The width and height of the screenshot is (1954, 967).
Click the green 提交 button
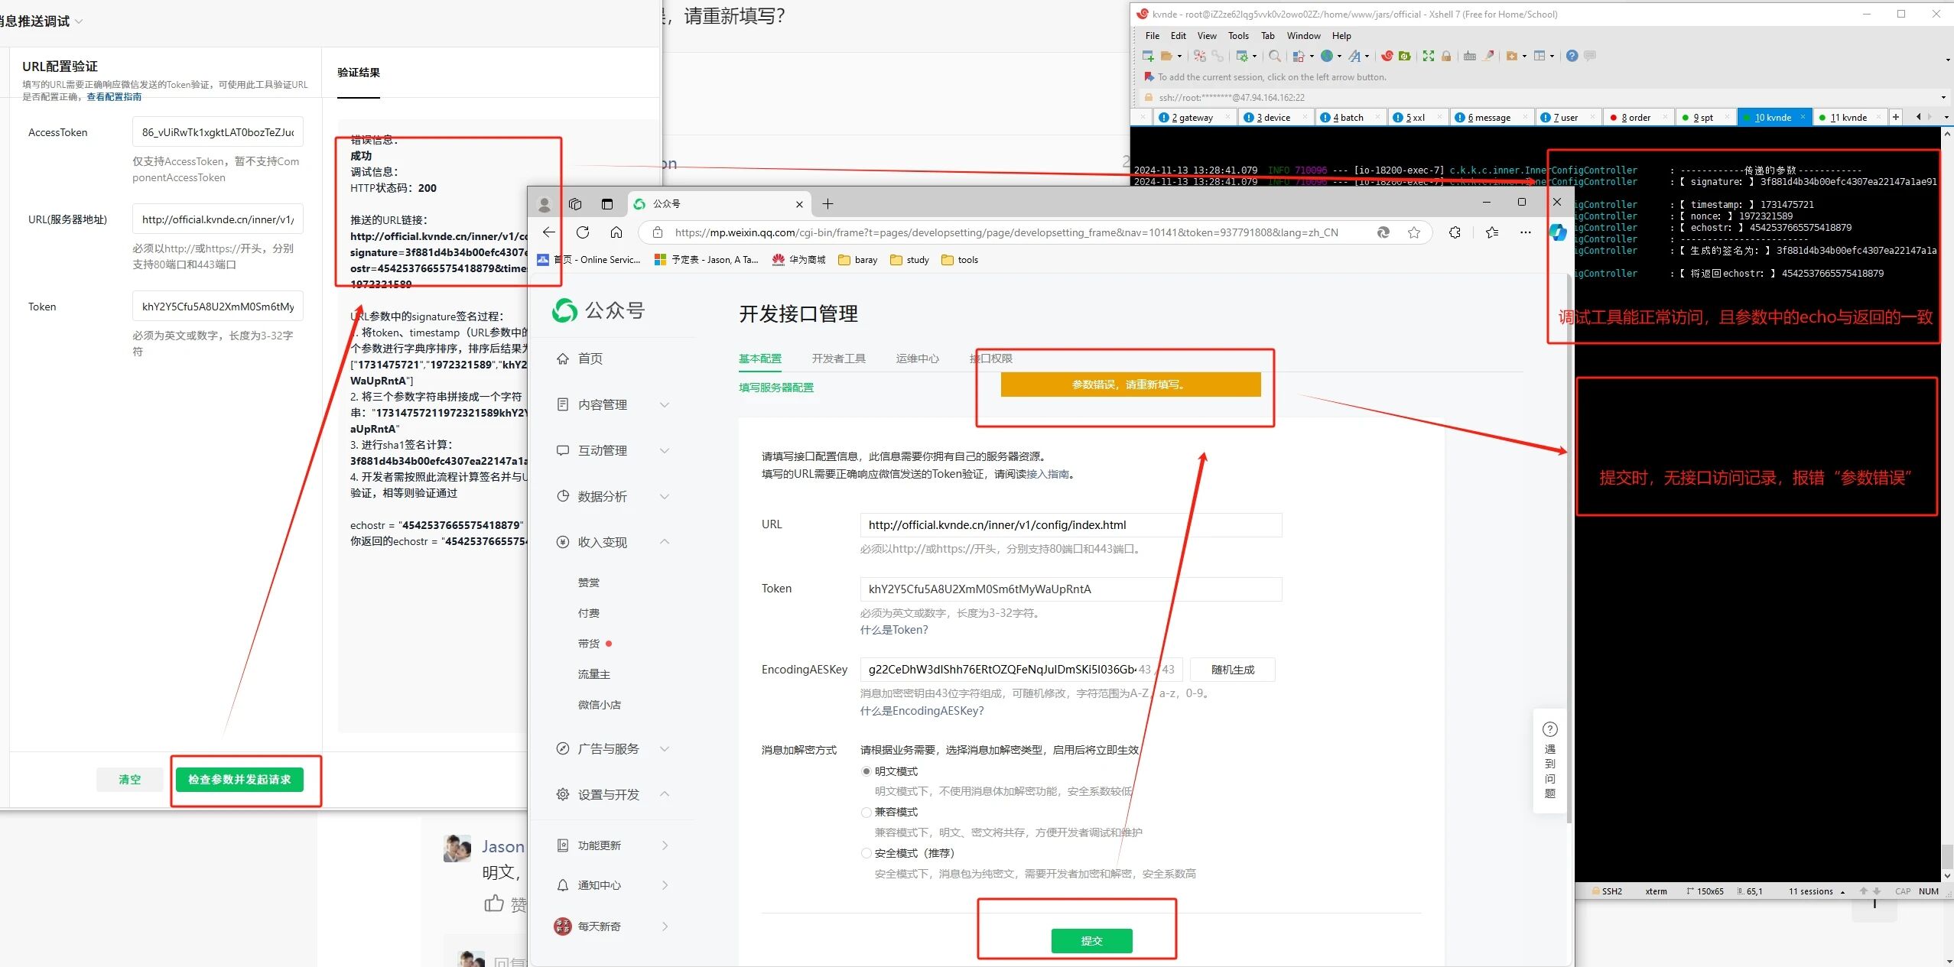1091,941
